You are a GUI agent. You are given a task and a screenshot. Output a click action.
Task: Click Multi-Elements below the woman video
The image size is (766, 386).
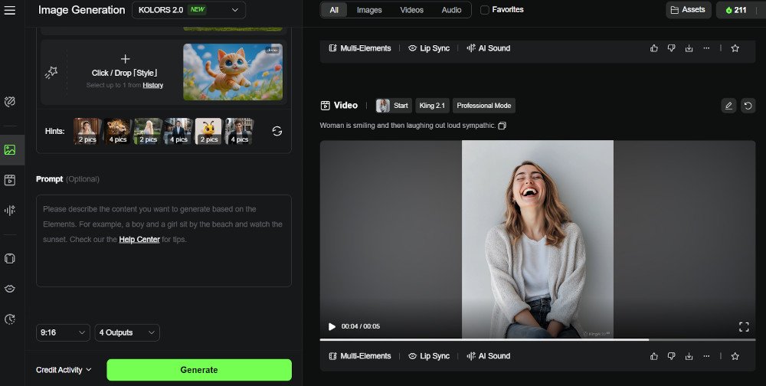pos(360,356)
